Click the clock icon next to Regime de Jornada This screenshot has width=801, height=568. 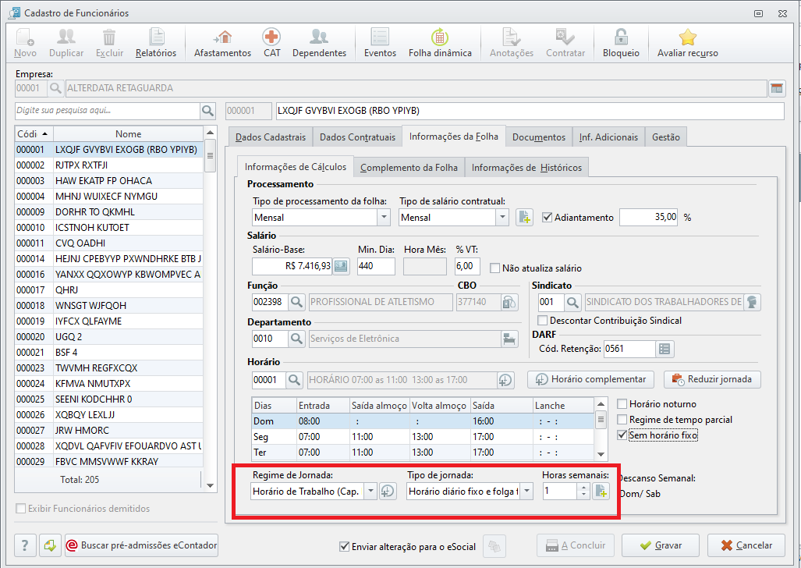388,492
